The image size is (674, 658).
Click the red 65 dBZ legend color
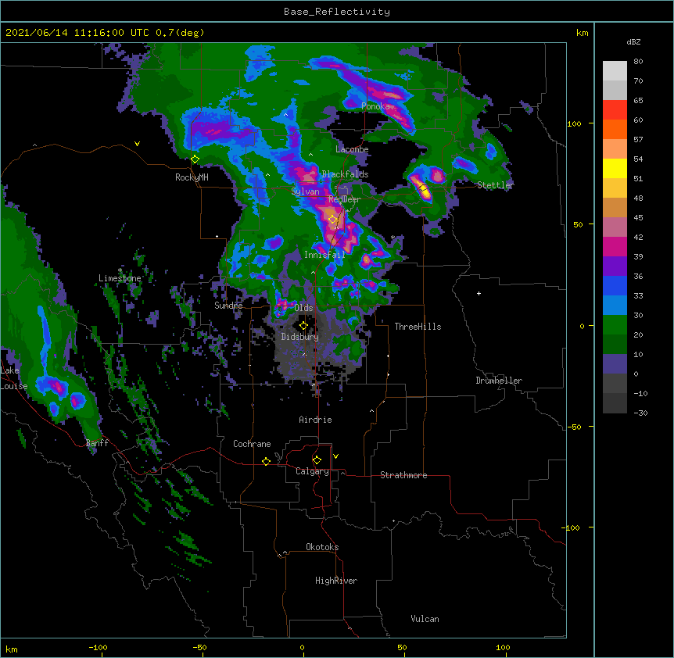[x=615, y=109]
